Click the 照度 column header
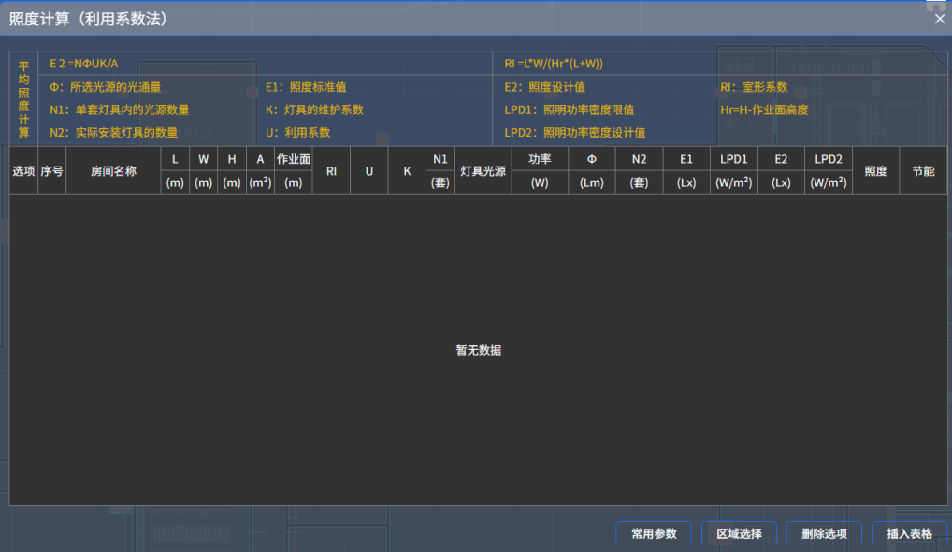Screen dimensions: 952x552 [x=875, y=171]
